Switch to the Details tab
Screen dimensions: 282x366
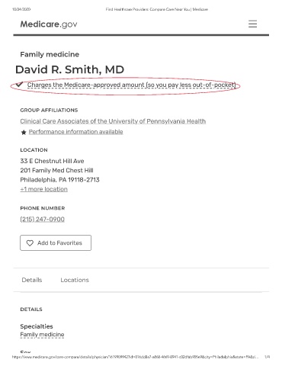(x=32, y=280)
